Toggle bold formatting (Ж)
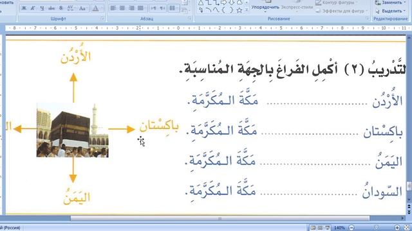 click(24, 8)
